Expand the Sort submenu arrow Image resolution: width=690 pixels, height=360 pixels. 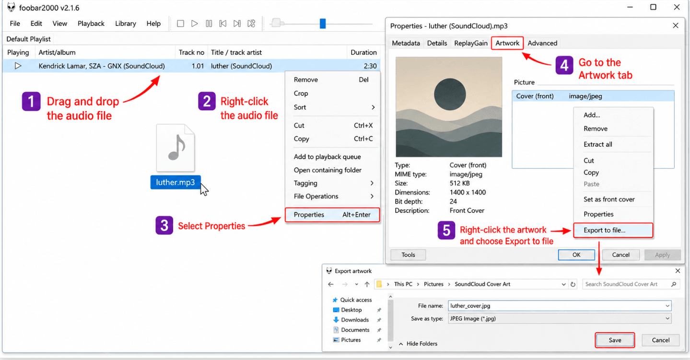373,107
